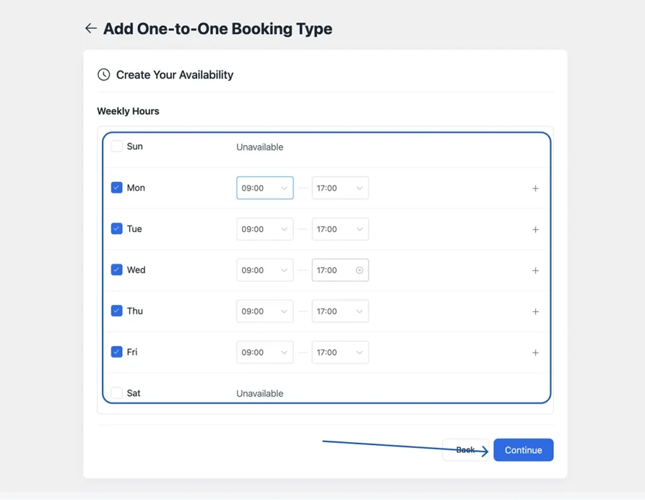
Task: Click the back arrow next to the page title
Action: [x=91, y=28]
